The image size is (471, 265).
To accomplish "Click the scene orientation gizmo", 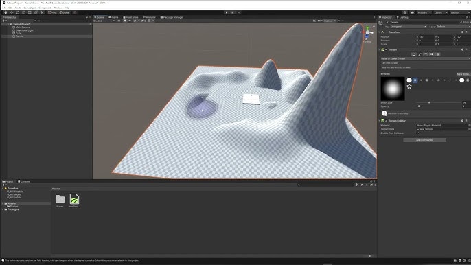I will [x=367, y=32].
